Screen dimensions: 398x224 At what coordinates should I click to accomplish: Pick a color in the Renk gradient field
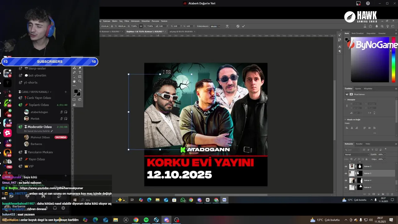tap(370, 60)
